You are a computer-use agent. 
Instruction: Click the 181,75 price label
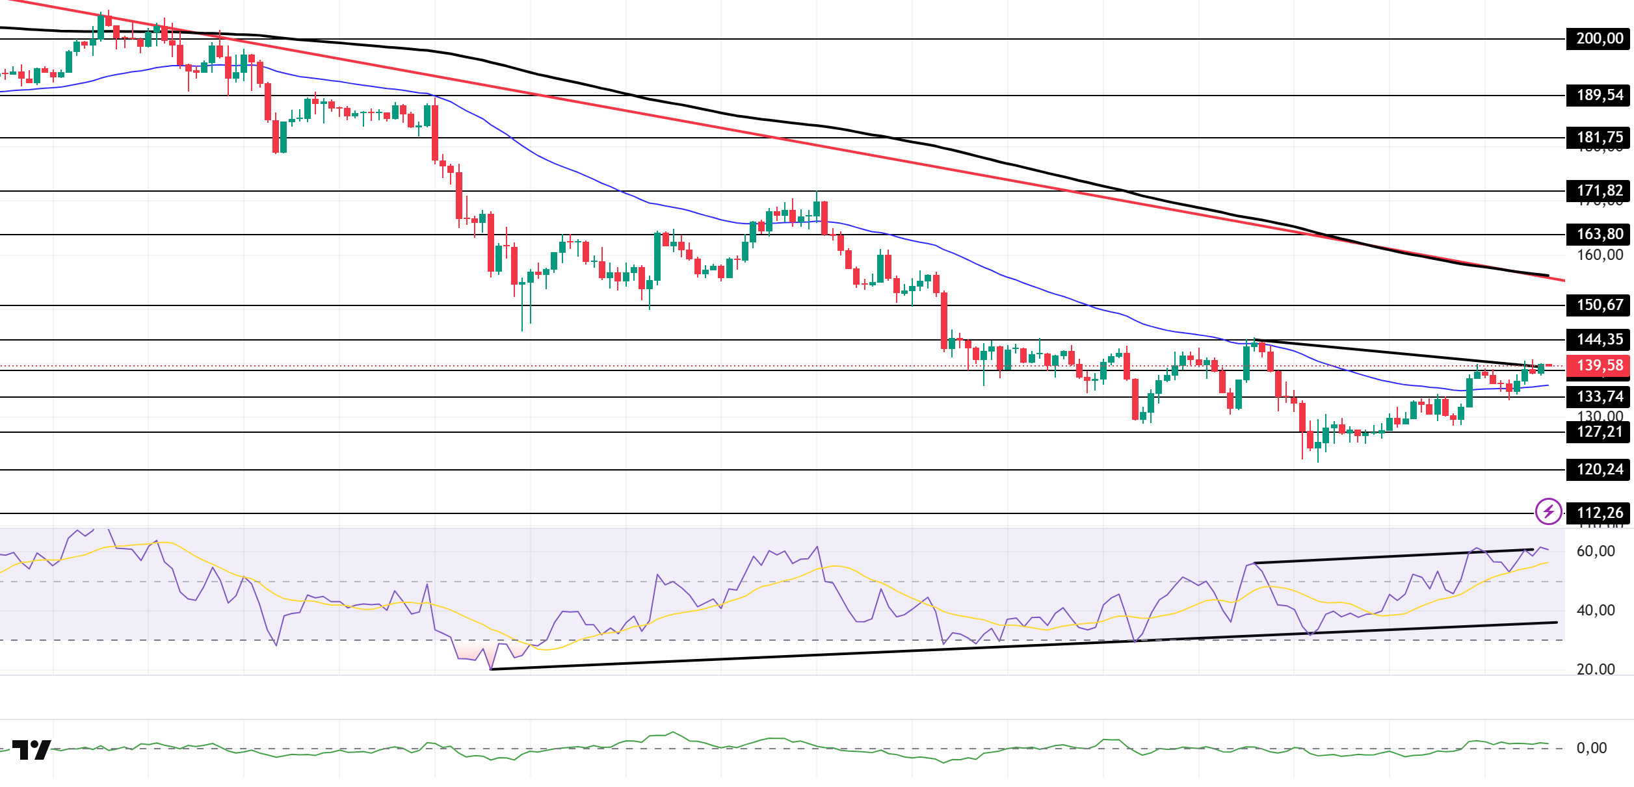pos(1599,138)
